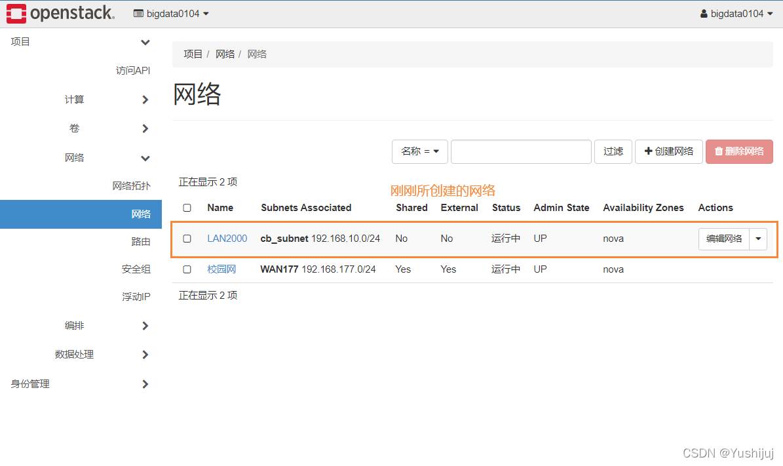Open 安全组 in the sidebar

[136, 269]
